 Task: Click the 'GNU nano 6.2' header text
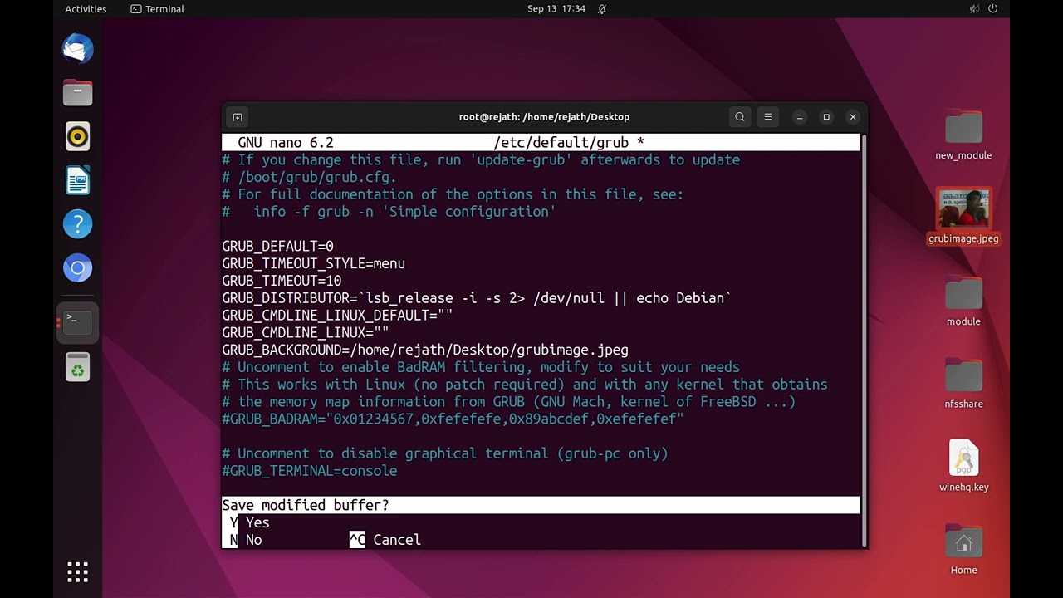click(x=286, y=143)
